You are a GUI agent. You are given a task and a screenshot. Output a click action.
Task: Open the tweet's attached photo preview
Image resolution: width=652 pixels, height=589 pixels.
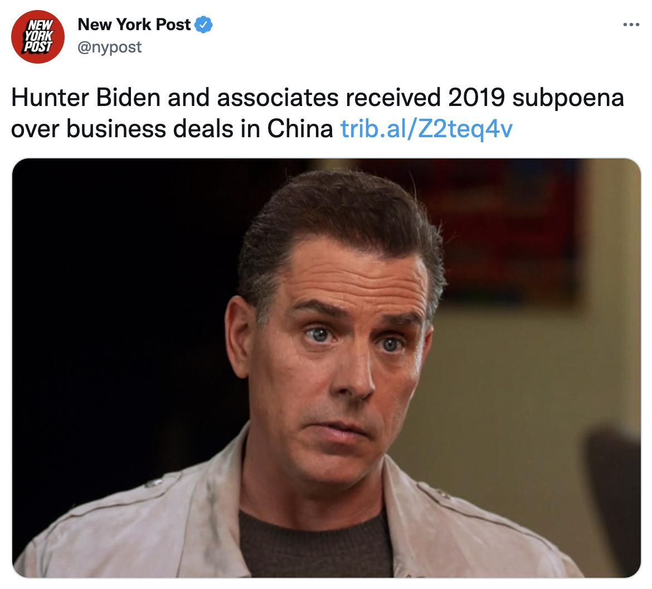[x=327, y=368]
